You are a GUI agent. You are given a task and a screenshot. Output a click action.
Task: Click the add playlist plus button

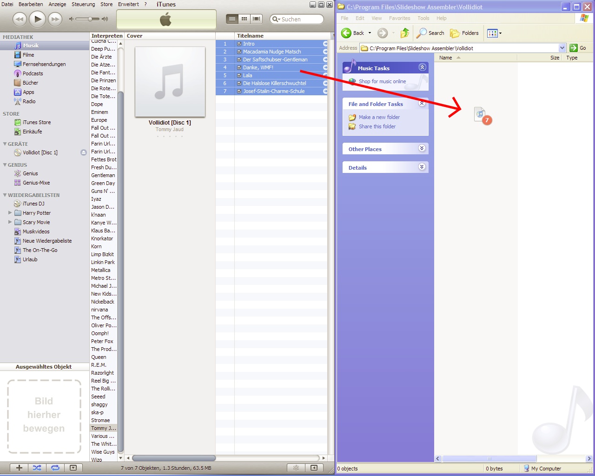pos(19,468)
